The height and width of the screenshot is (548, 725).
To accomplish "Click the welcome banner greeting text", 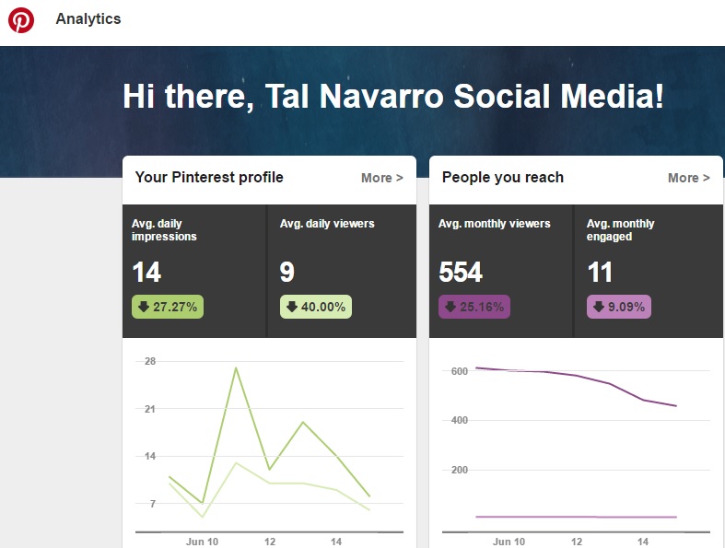I will [393, 97].
